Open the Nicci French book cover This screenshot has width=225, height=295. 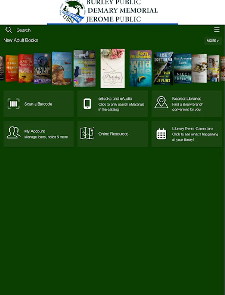pos(183,69)
